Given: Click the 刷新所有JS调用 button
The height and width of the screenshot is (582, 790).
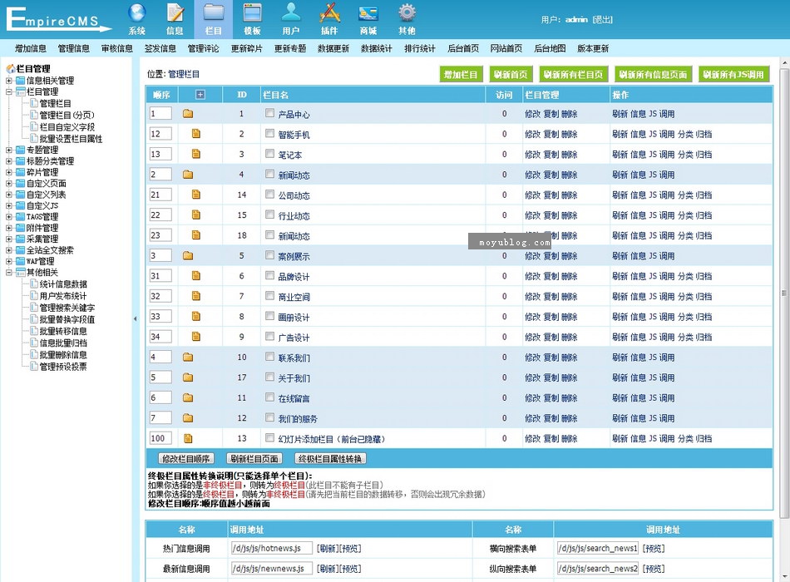Looking at the screenshot, I should (733, 74).
